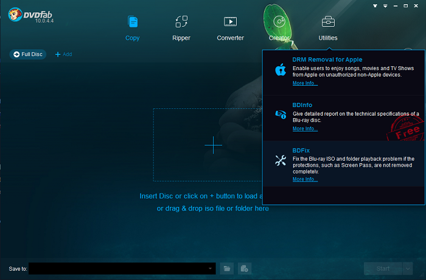Click the BDFix wrench and screwdriver icon
This screenshot has width=426, height=280.
[281, 160]
